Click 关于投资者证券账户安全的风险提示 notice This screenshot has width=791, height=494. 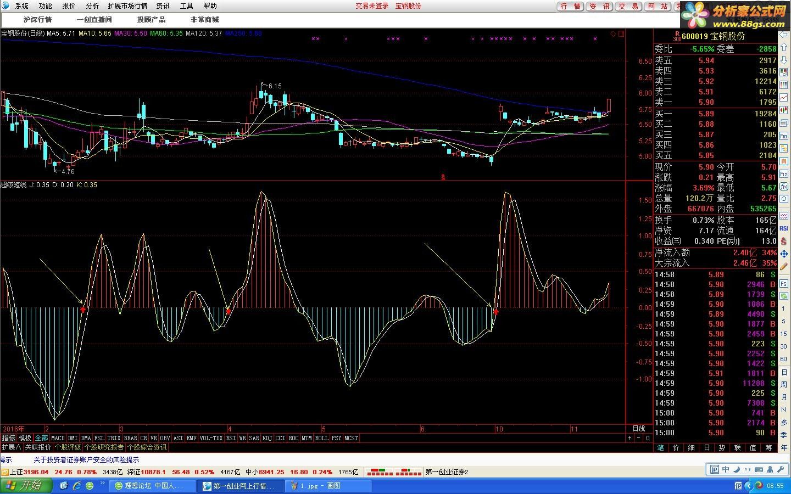pyautogui.click(x=86, y=460)
